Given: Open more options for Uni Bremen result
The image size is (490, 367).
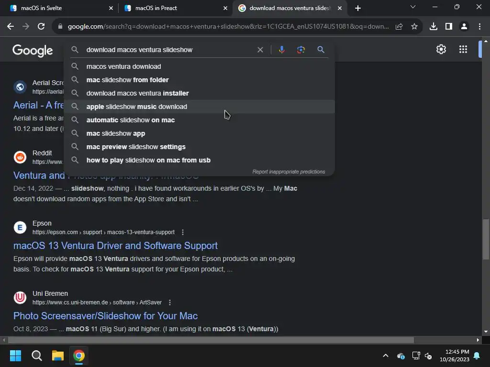Looking at the screenshot, I should 170,302.
